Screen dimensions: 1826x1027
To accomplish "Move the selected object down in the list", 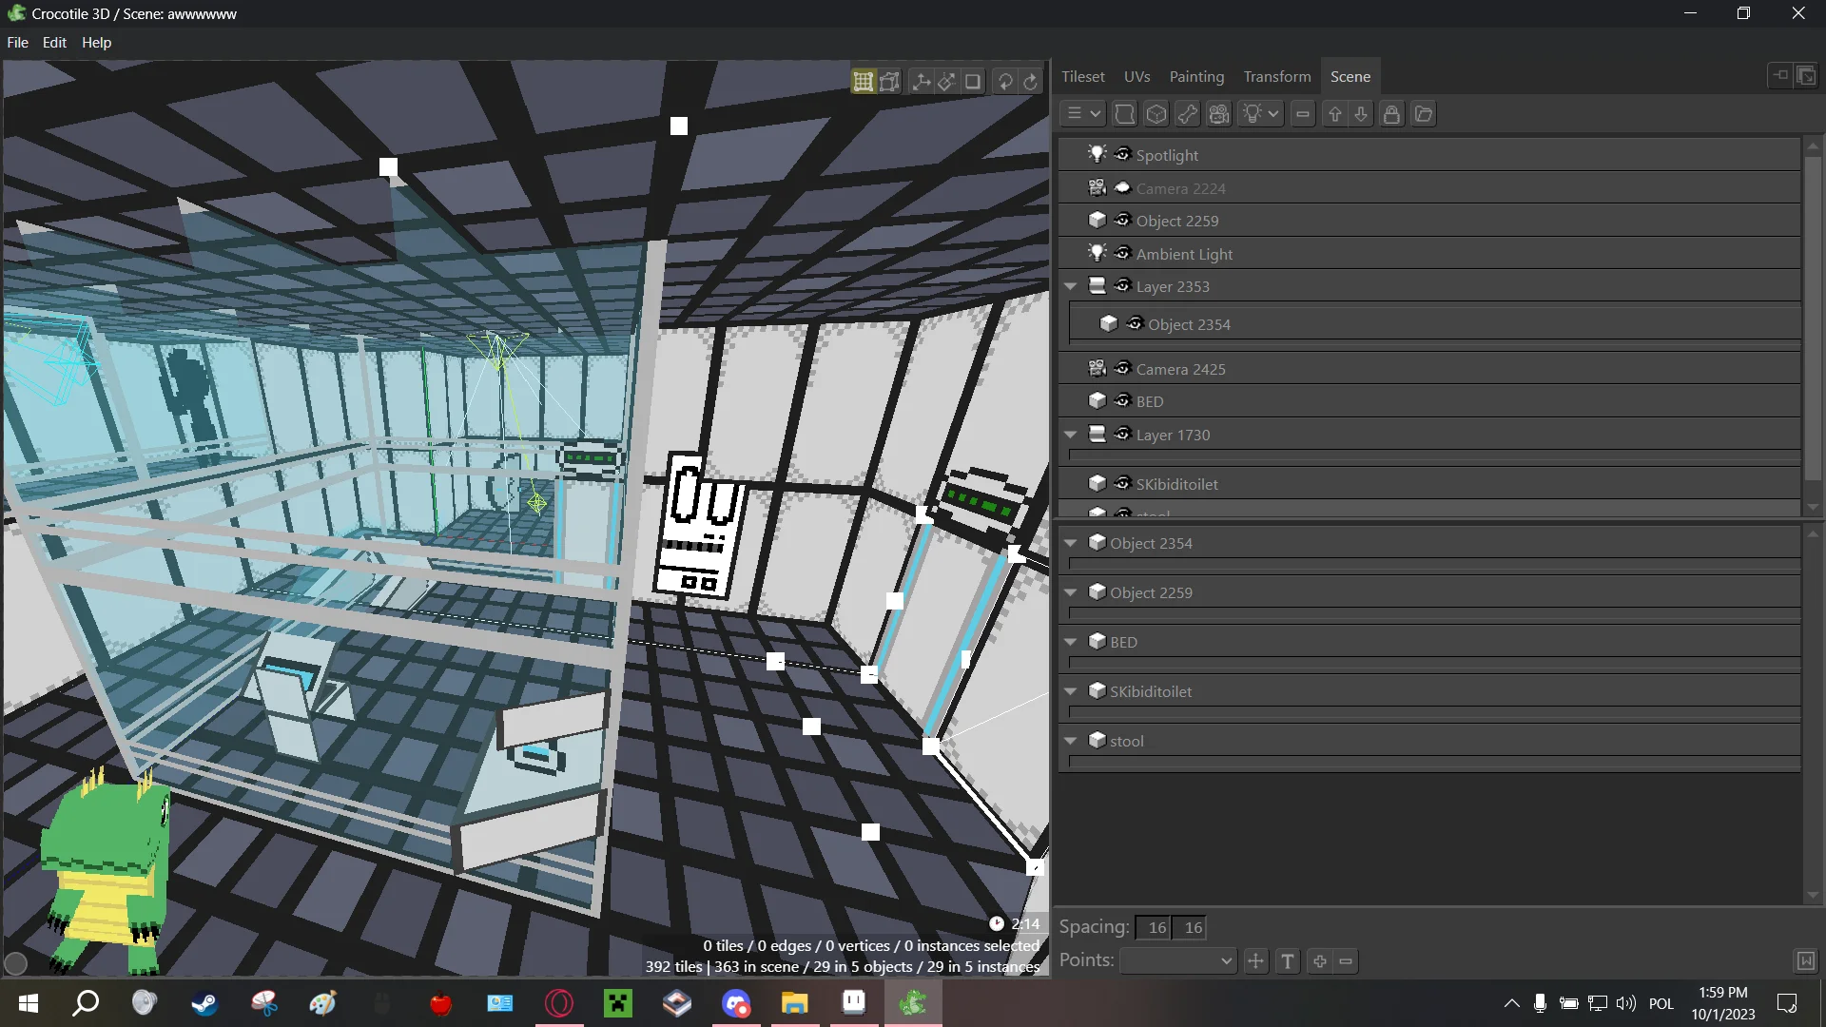I will 1362,113.
